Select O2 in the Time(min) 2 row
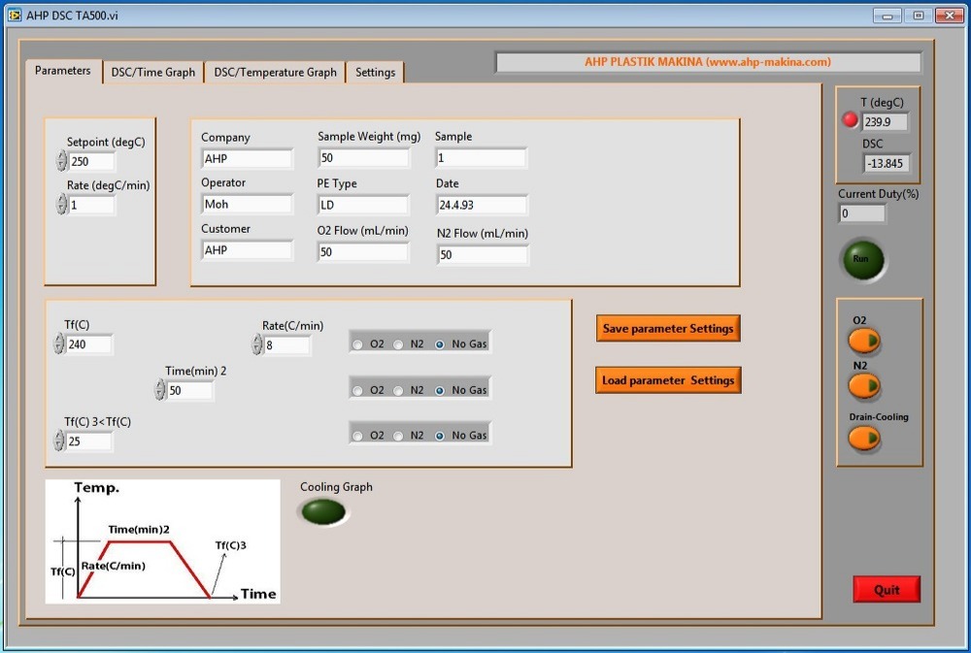This screenshot has width=971, height=653. 357,391
